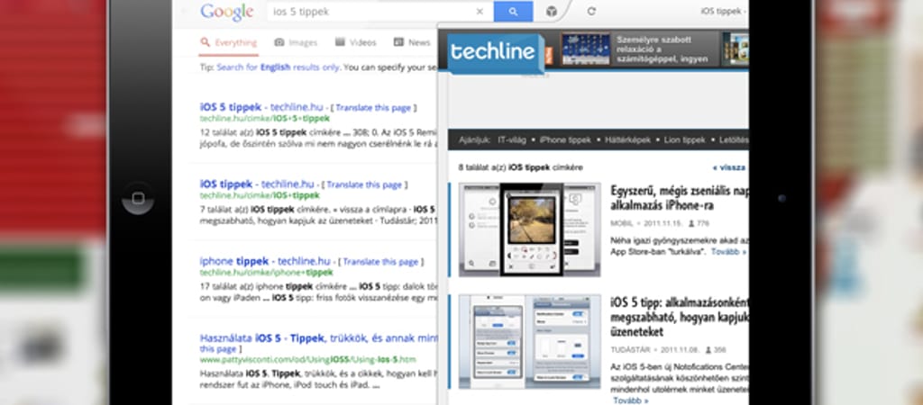Tap the cube icon beside the search button
This screenshot has width=923, height=405.
(552, 12)
